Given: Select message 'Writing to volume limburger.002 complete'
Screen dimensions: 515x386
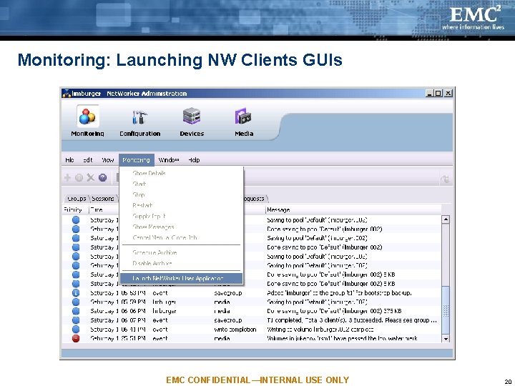Looking at the screenshot, I should (x=320, y=330).
